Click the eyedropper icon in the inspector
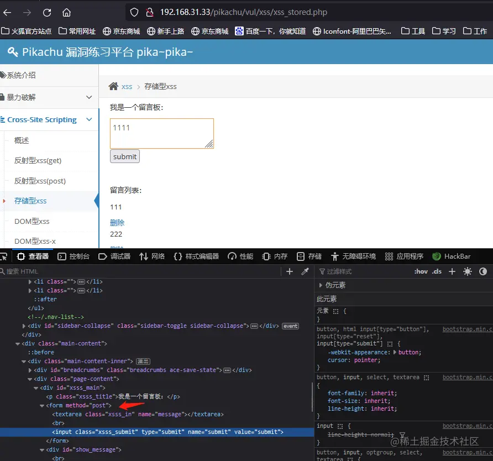 305,271
